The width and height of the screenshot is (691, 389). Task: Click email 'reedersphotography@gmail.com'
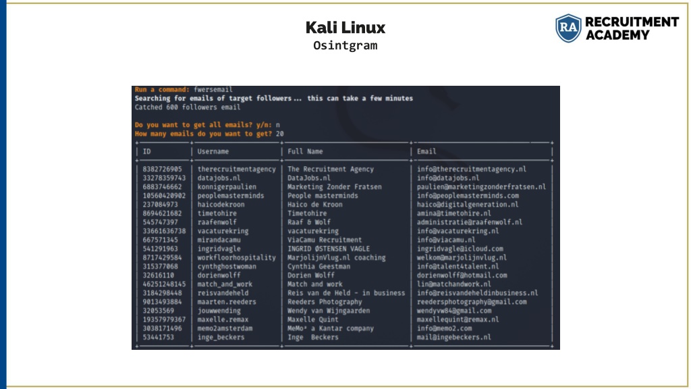(x=472, y=302)
